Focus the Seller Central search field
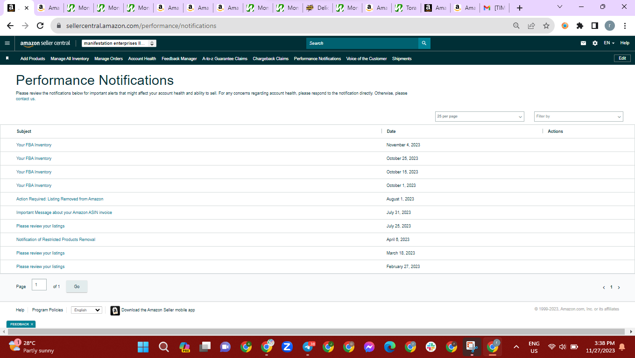The height and width of the screenshot is (358, 635). (x=362, y=43)
